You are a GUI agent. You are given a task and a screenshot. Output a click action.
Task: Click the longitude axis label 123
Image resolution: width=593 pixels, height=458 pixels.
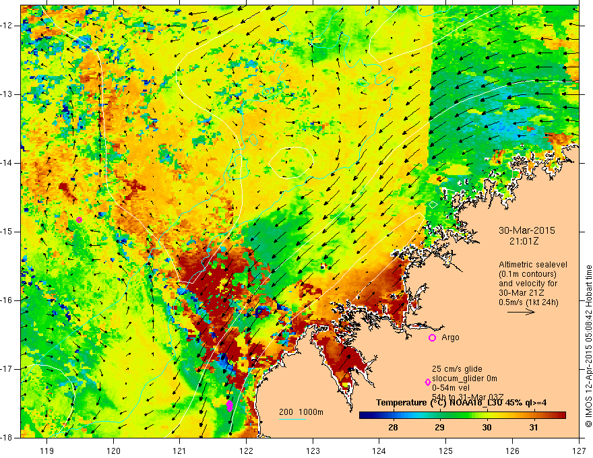click(313, 451)
